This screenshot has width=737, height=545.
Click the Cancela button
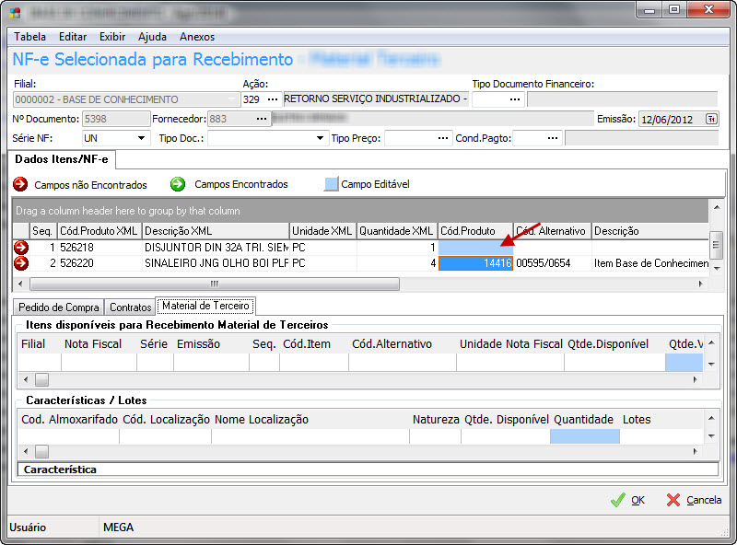click(694, 500)
